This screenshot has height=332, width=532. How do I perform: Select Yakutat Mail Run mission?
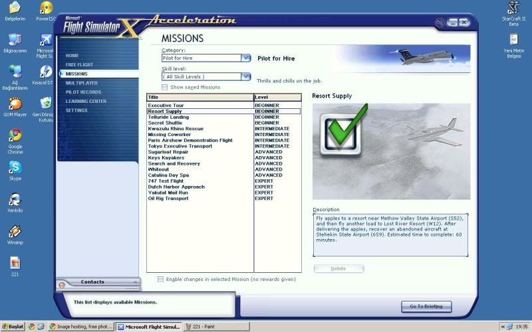pyautogui.click(x=223, y=193)
